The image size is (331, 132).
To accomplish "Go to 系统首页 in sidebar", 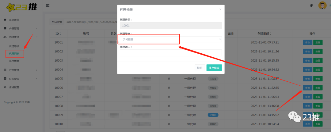I will 14,20.
